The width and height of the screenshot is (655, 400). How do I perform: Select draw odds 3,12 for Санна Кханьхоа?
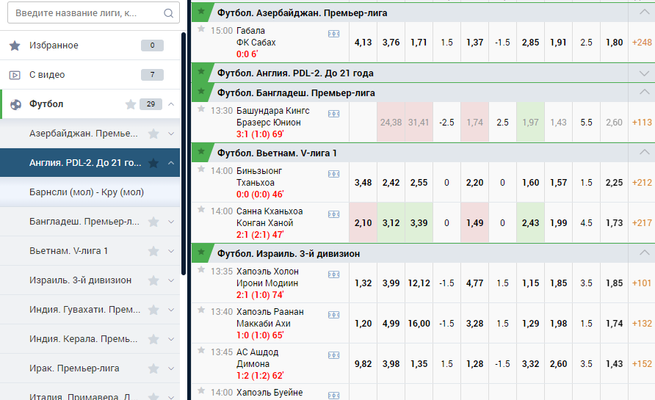[391, 223]
